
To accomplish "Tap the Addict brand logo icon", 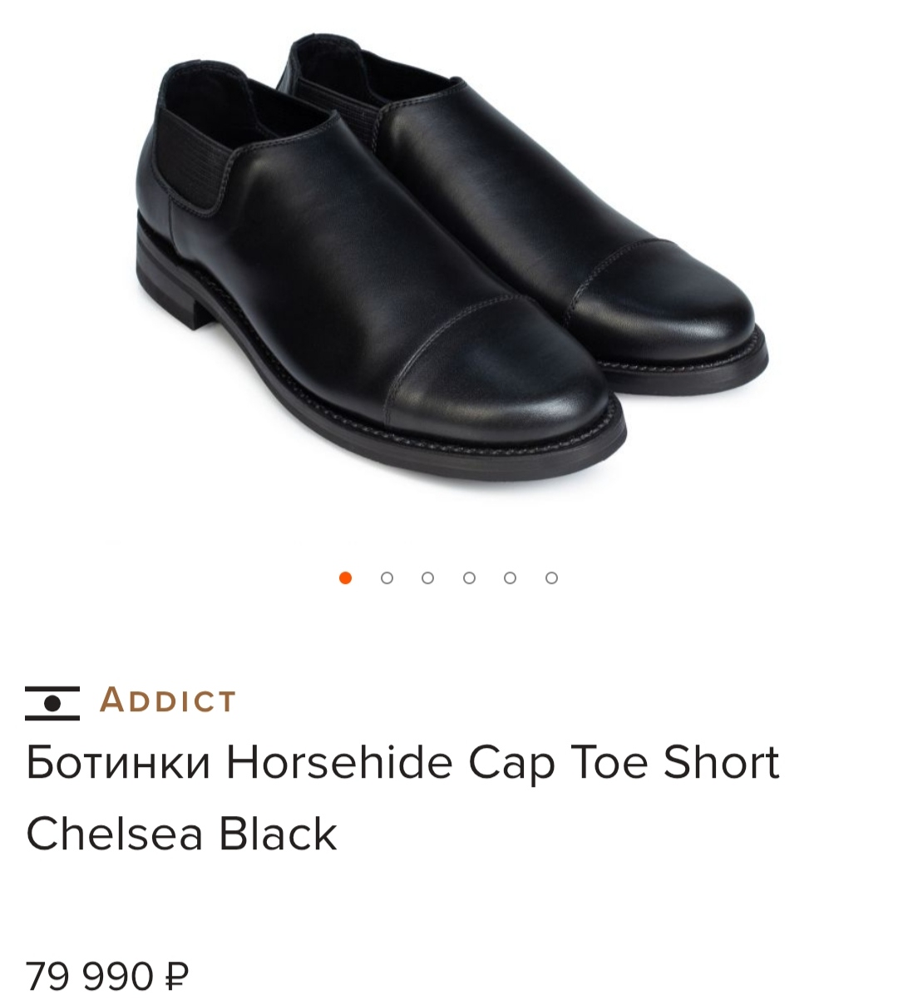I will [x=52, y=702].
